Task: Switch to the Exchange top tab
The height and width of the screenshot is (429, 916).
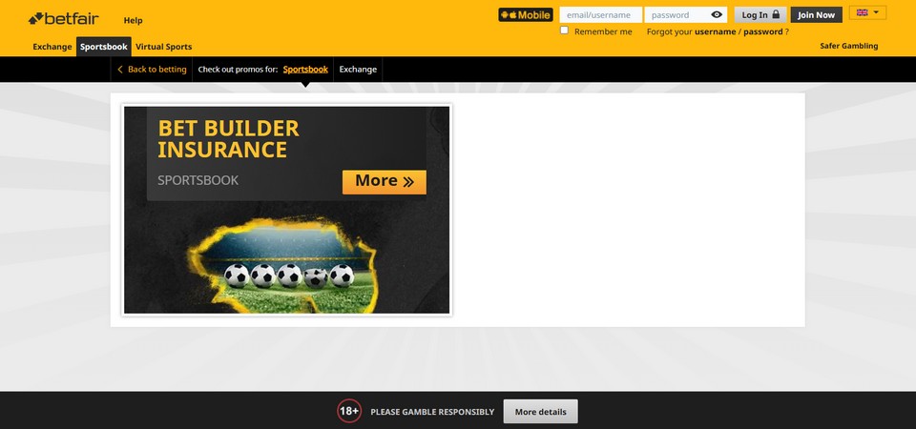Action: pos(52,47)
